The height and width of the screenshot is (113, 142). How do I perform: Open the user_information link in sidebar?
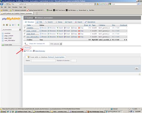[10, 41]
